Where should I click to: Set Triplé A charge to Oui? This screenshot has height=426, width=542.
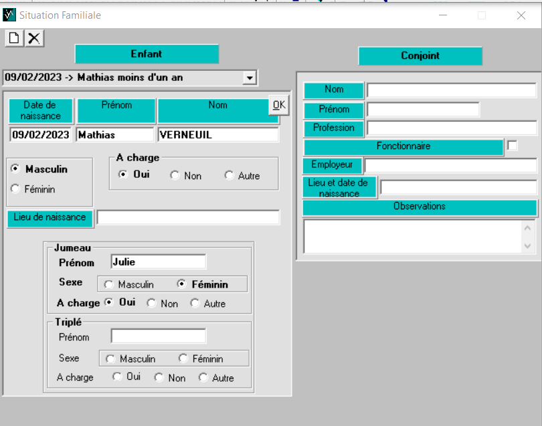pyautogui.click(x=117, y=377)
